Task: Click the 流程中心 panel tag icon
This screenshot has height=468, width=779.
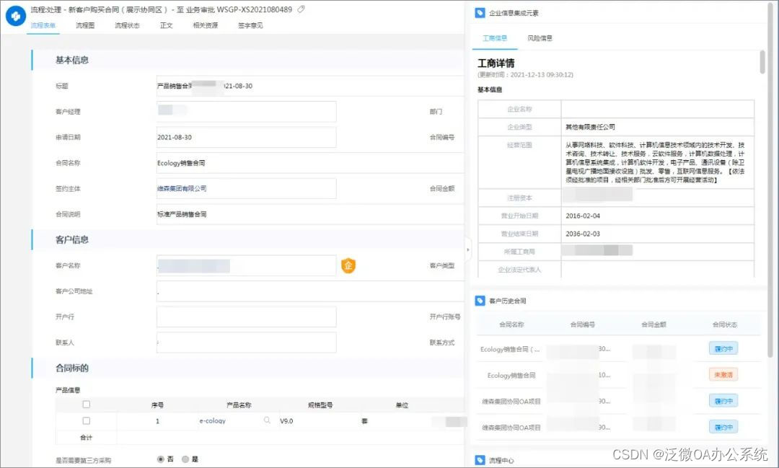Action: (x=480, y=460)
